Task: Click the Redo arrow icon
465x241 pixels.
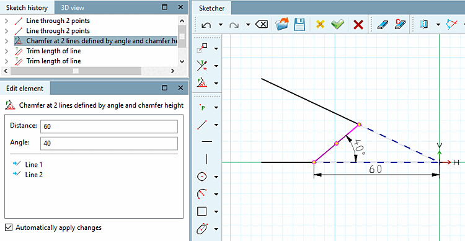Action: 234,25
